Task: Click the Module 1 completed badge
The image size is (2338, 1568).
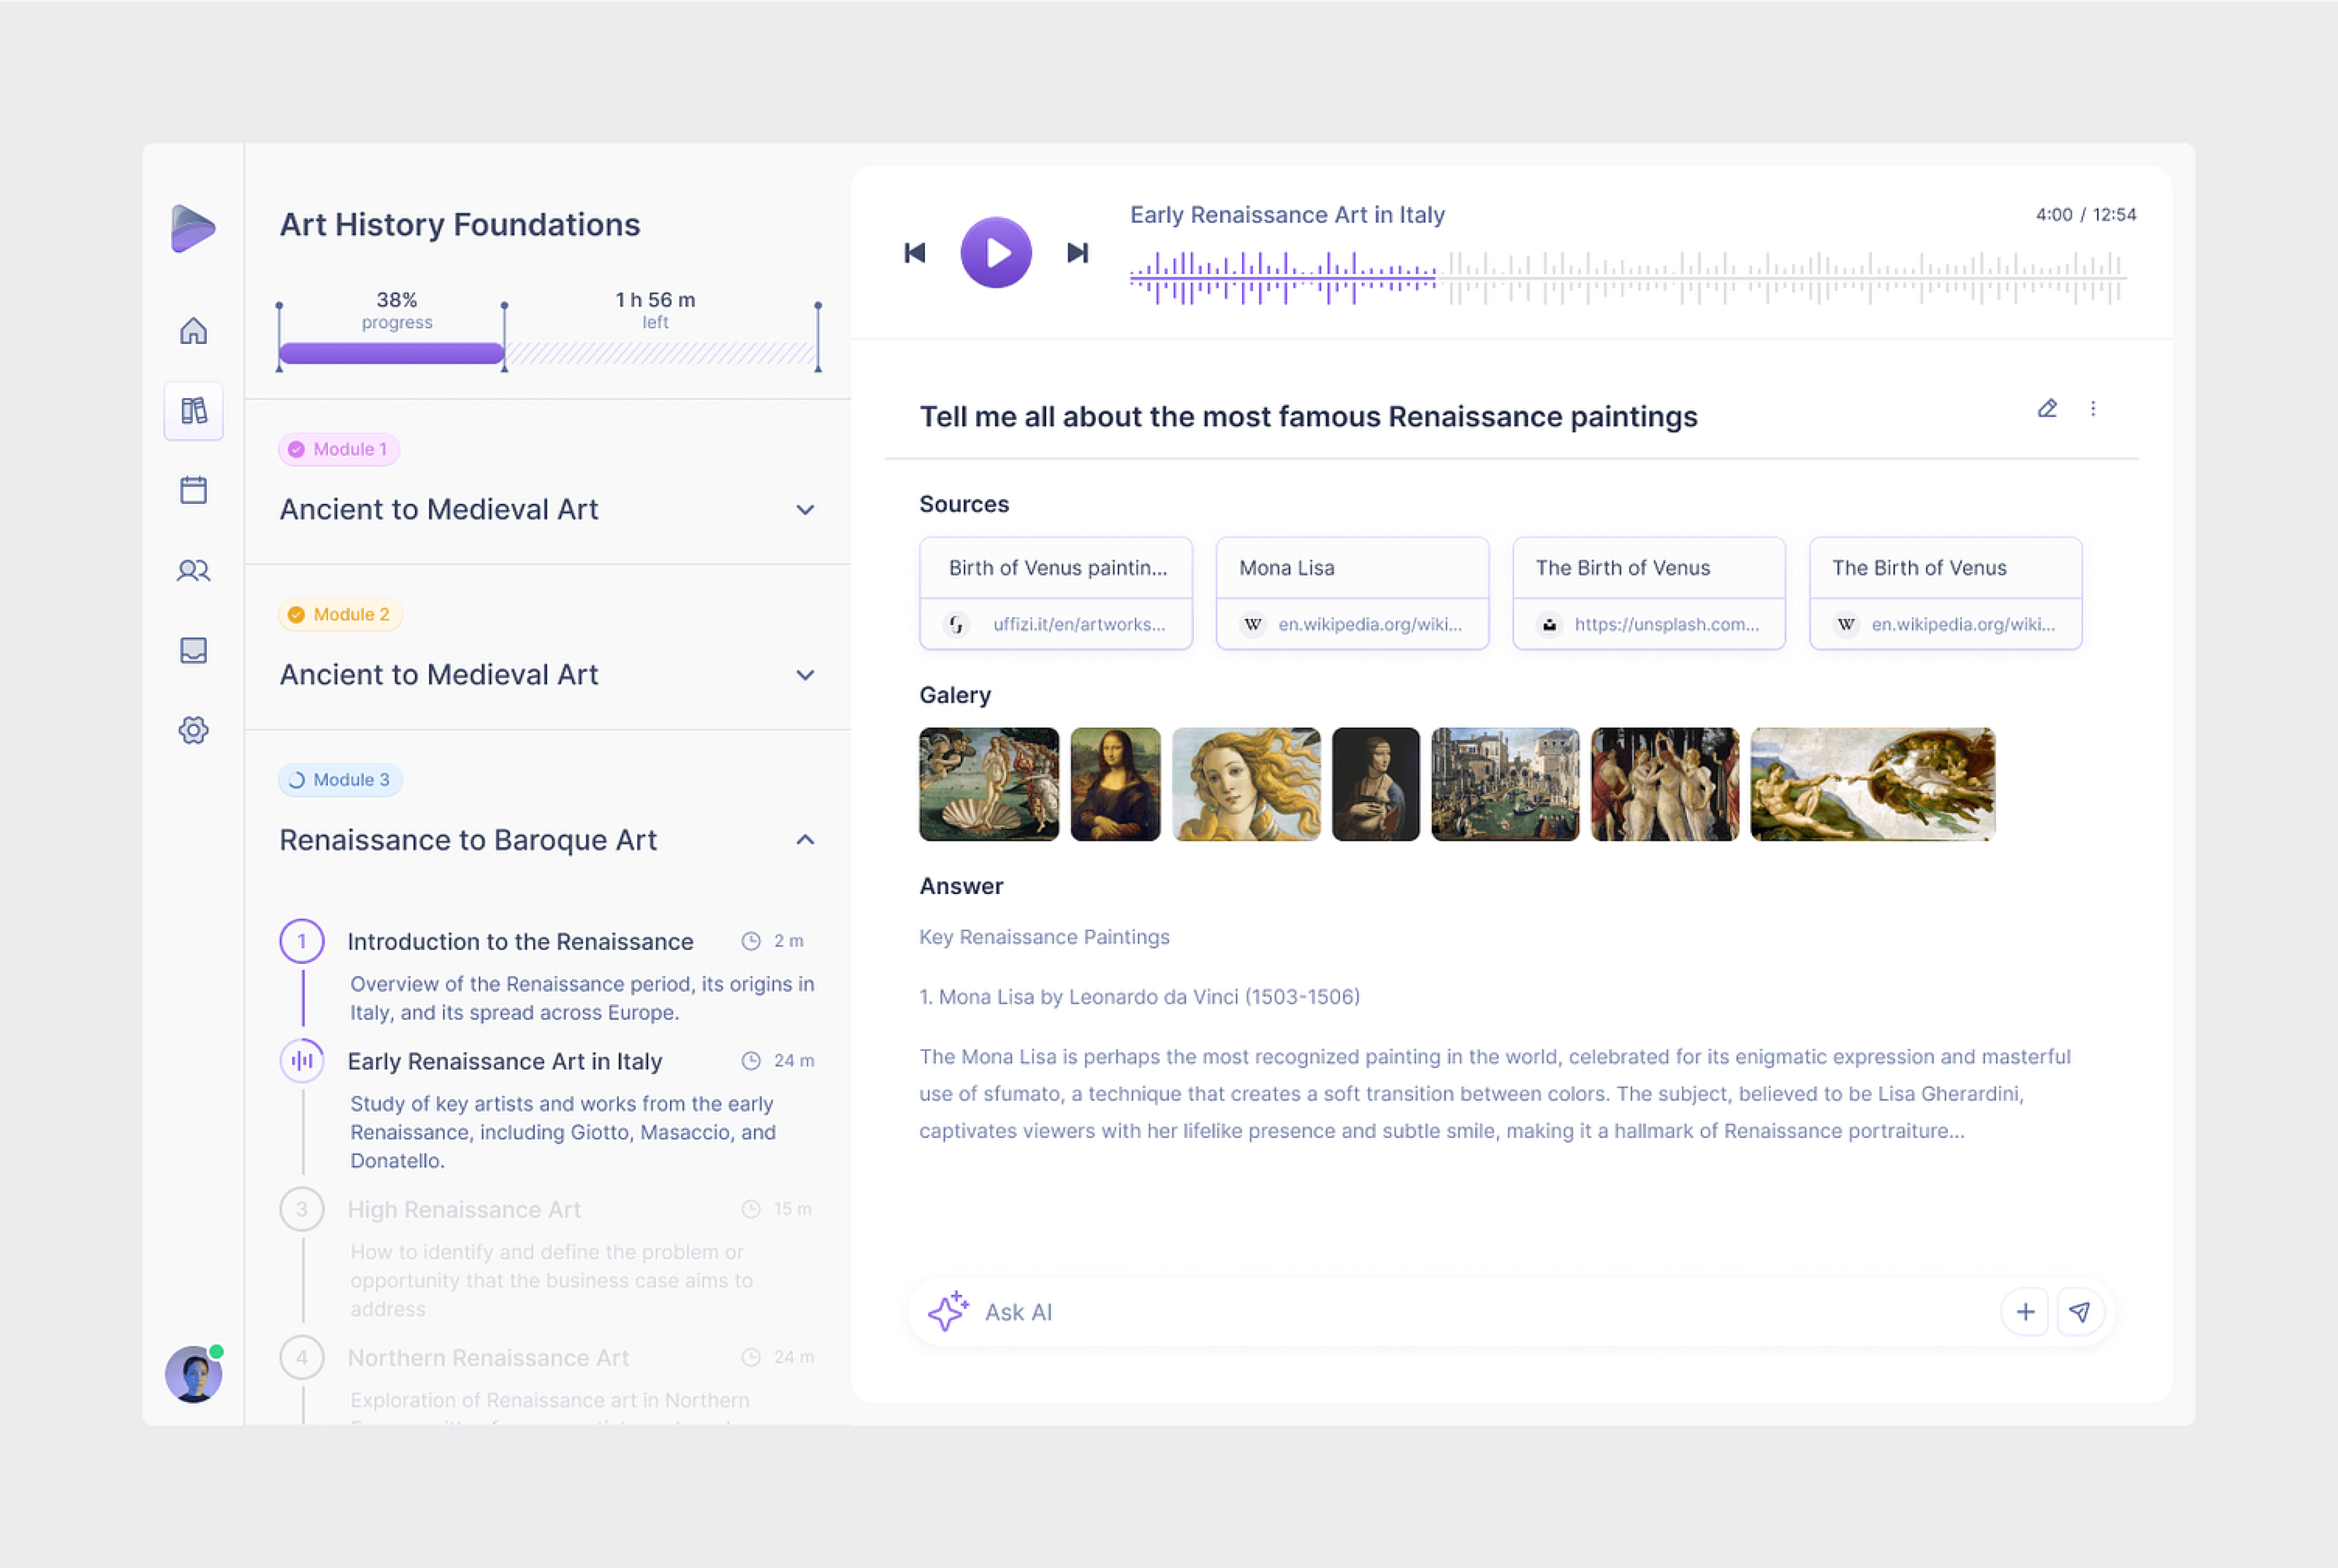Action: tap(338, 449)
